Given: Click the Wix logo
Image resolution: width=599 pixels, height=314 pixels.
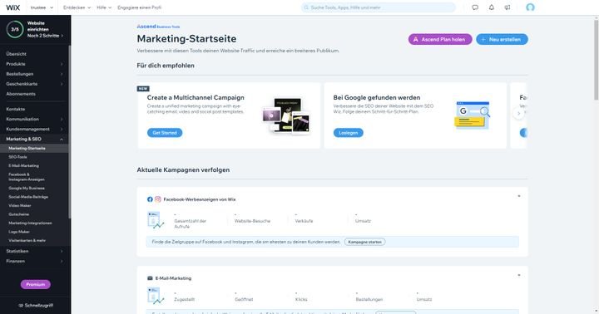Looking at the screenshot, I should [13, 7].
